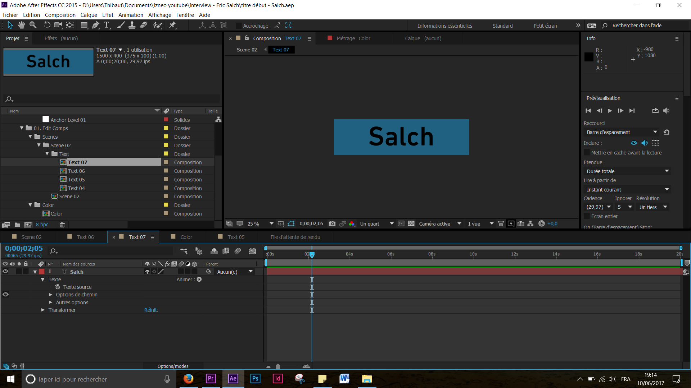Select the Clone Stamp tool
This screenshot has height=388, width=691.
coord(132,25)
